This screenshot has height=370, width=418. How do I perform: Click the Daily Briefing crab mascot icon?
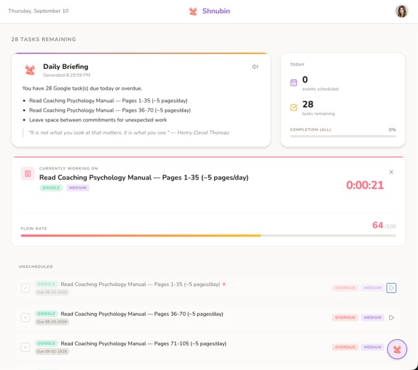click(x=30, y=70)
